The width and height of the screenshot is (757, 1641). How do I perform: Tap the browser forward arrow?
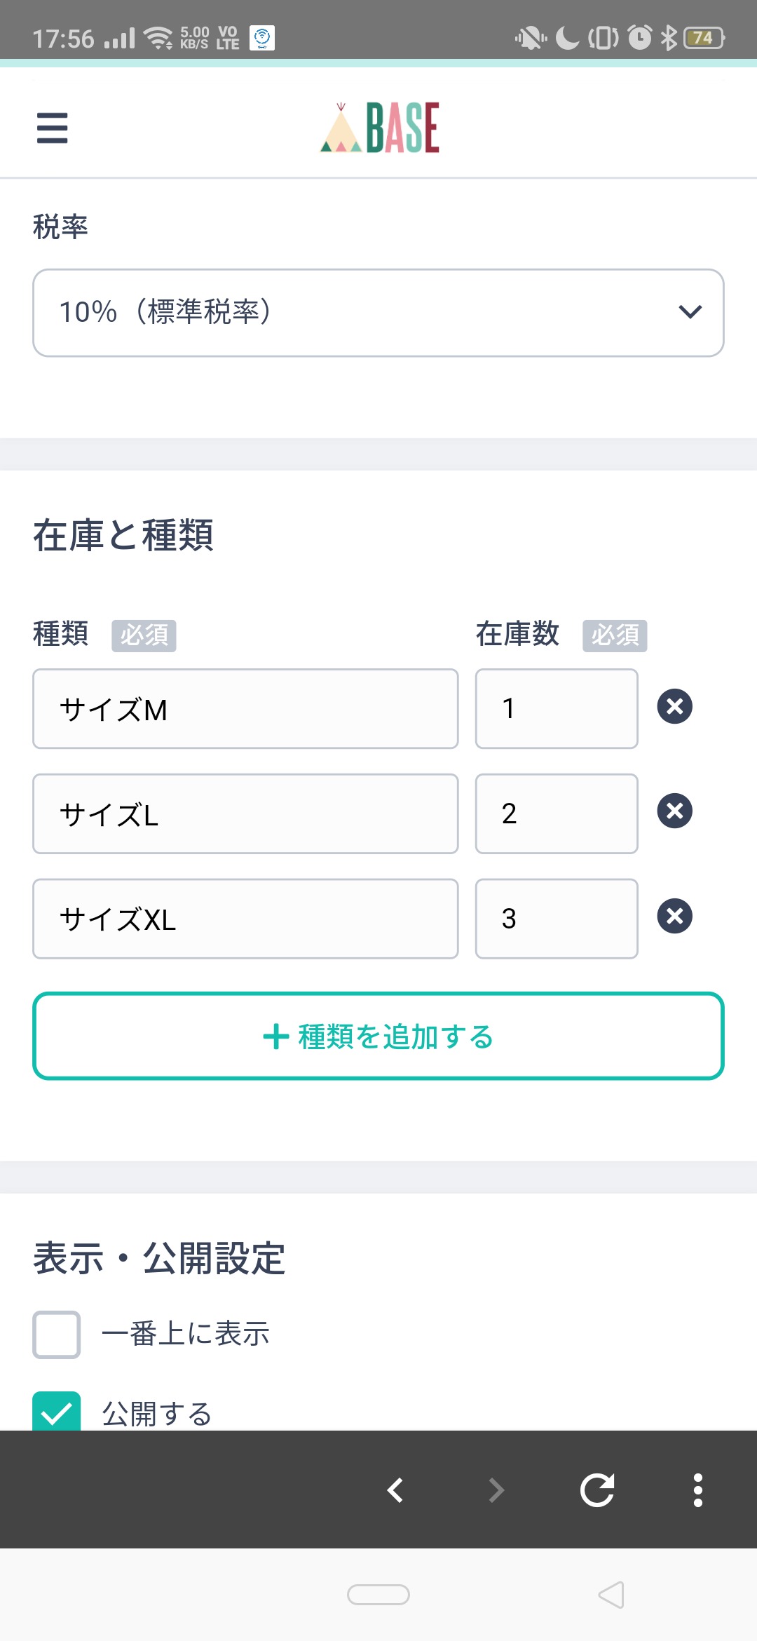[x=496, y=1490]
